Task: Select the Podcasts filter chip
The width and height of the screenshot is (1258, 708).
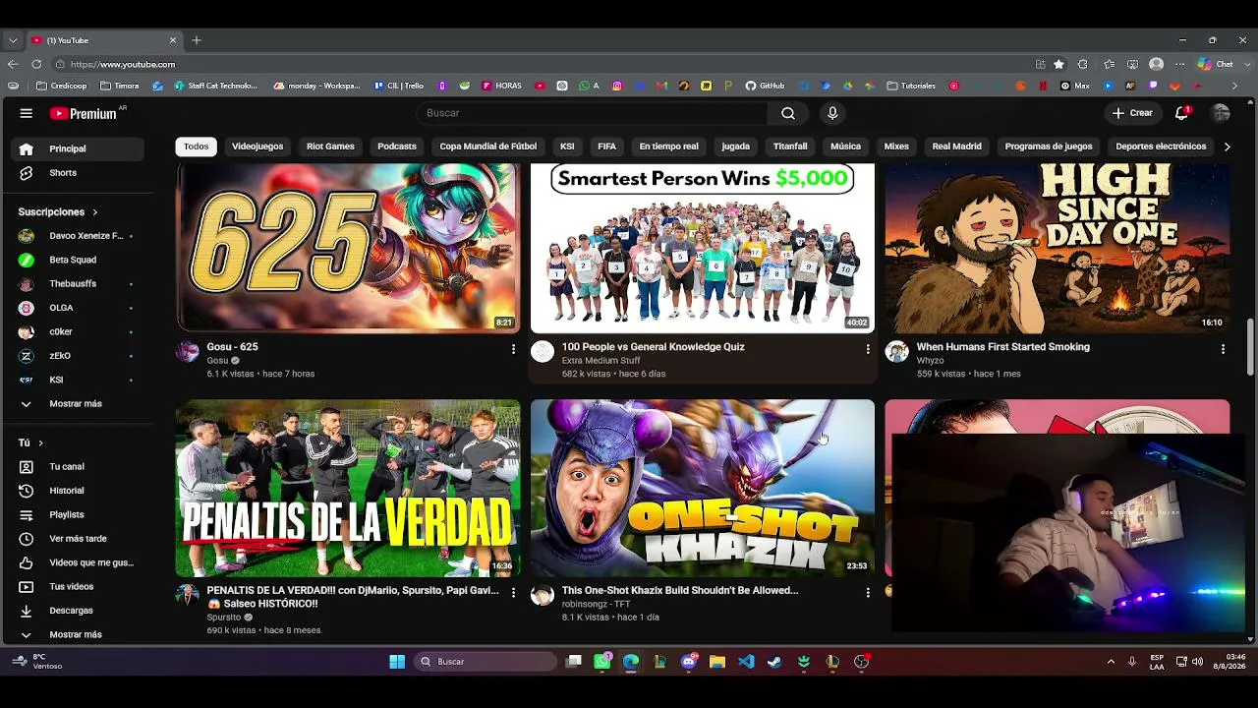Action: tap(397, 147)
